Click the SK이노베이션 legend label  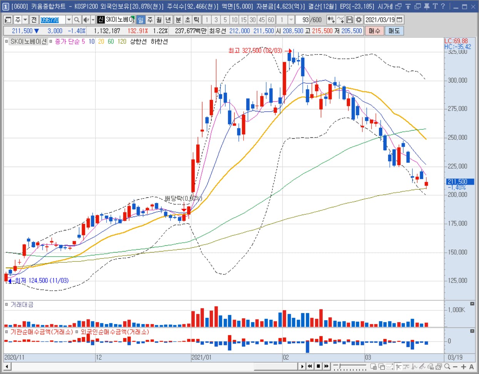pyautogui.click(x=28, y=41)
